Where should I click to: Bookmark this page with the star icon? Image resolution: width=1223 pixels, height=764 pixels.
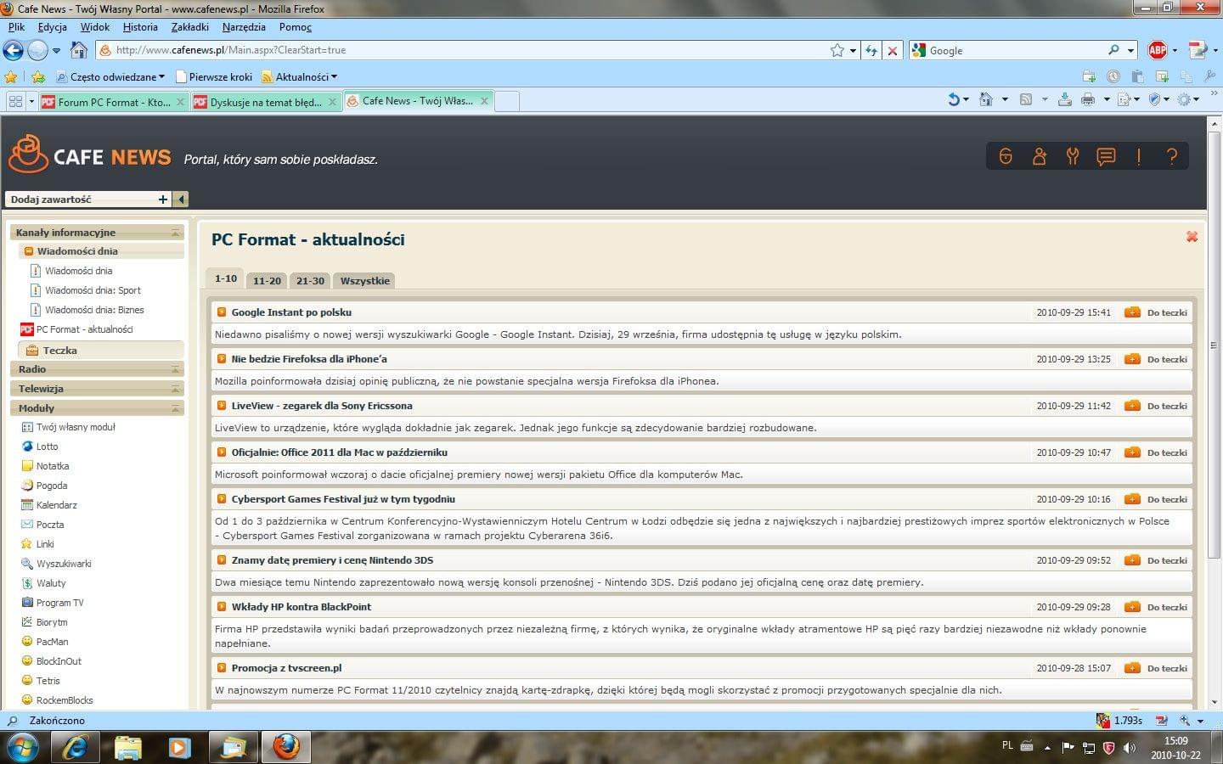(x=837, y=50)
